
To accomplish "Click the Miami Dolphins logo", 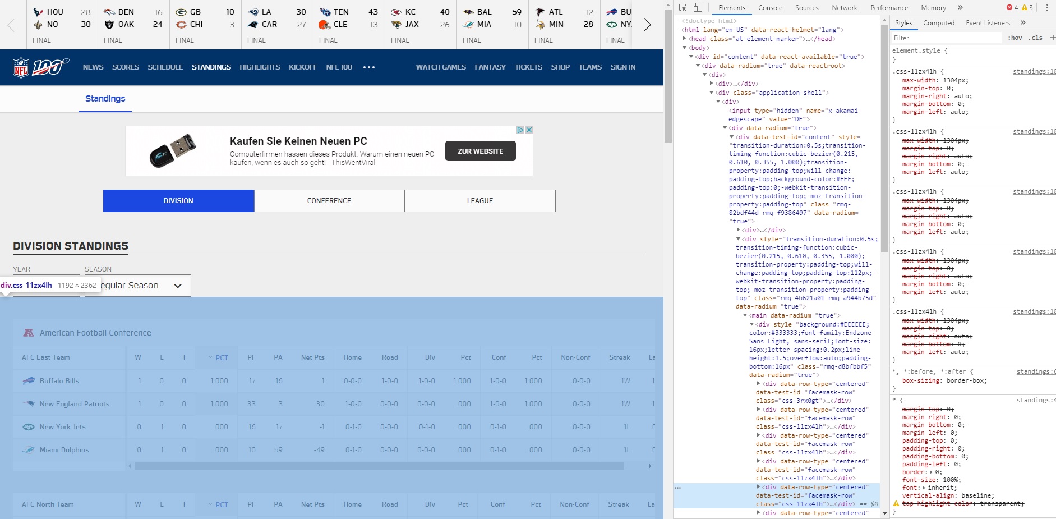I will [29, 450].
